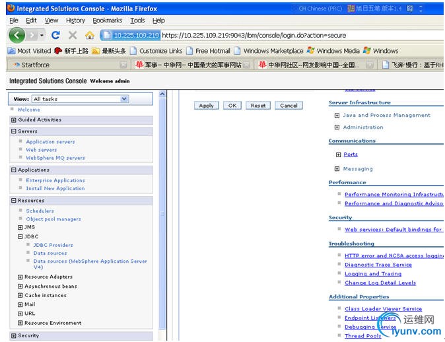Open the View All tasks dropdown
445x342 pixels.
[x=81, y=99]
